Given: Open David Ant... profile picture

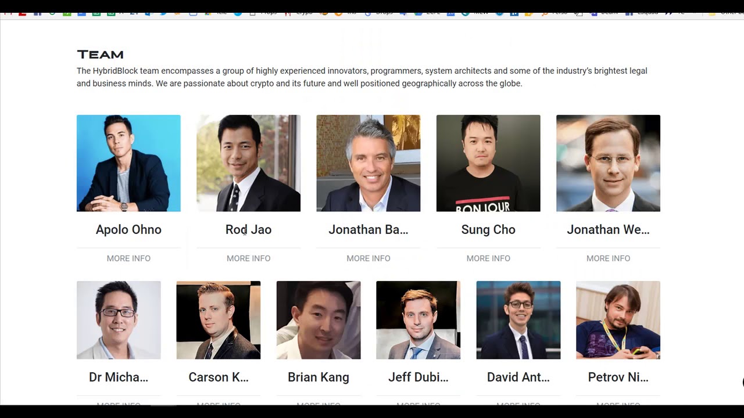Looking at the screenshot, I should click(x=518, y=320).
